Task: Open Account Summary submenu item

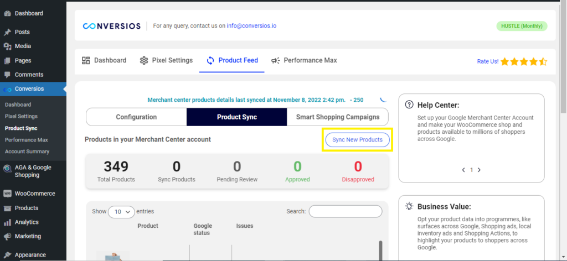Action: tap(27, 152)
